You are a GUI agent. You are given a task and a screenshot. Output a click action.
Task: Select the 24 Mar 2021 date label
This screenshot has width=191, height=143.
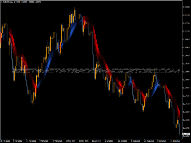[32, 140]
